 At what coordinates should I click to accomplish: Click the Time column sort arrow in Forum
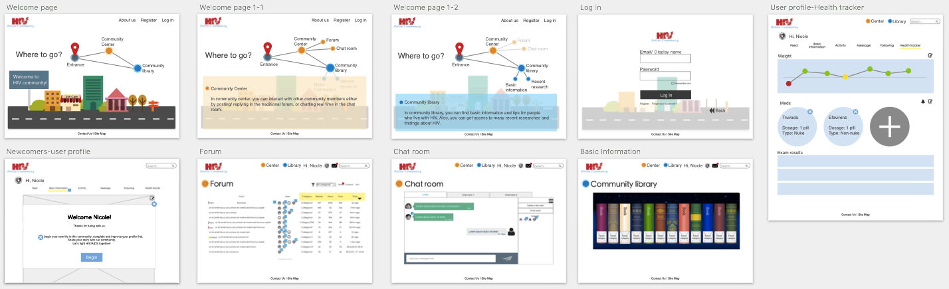point(360,197)
